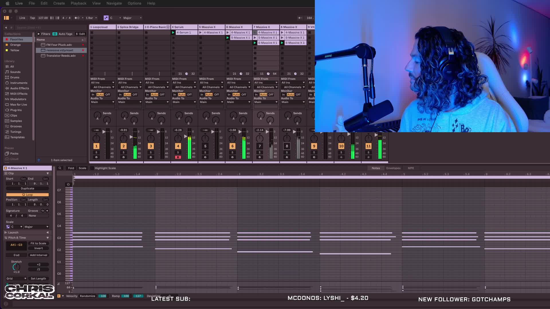This screenshot has width=550, height=309.
Task: Switch to the MPE tab
Action: point(411,168)
